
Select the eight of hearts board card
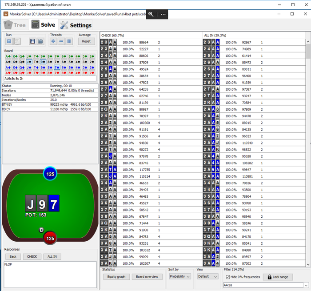[x=50, y=73]
